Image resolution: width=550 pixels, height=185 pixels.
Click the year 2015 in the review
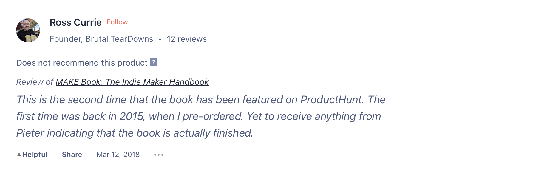coord(132,116)
